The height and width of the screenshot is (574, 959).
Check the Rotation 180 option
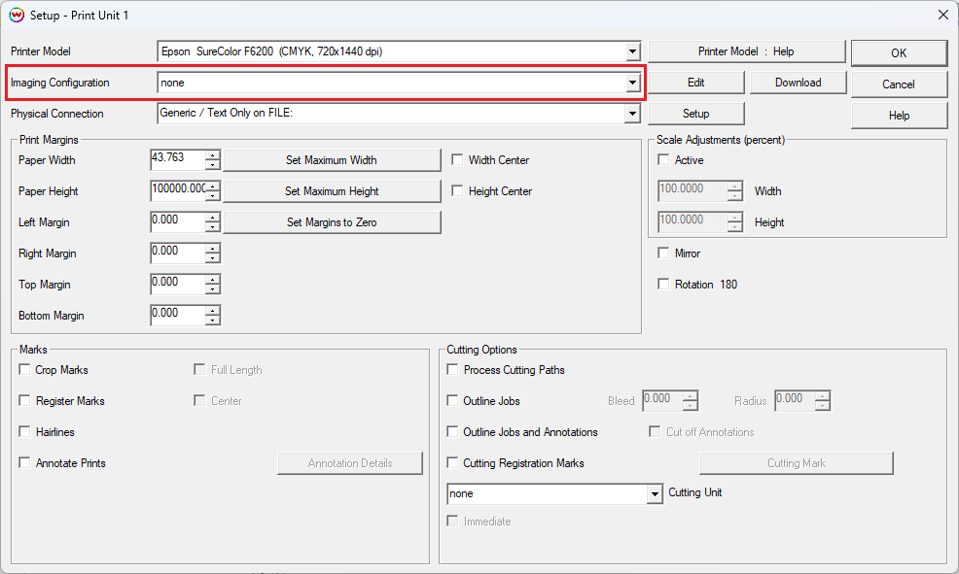[664, 285]
